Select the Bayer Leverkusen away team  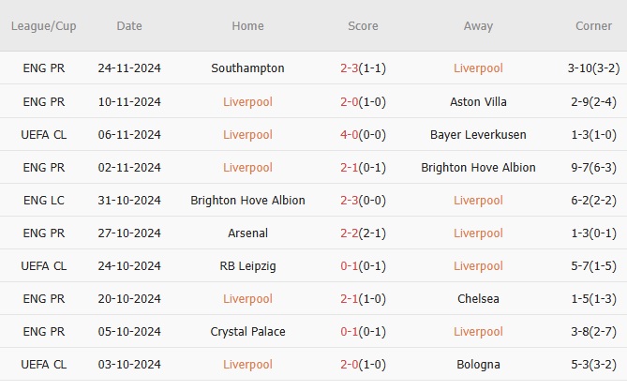[478, 134]
